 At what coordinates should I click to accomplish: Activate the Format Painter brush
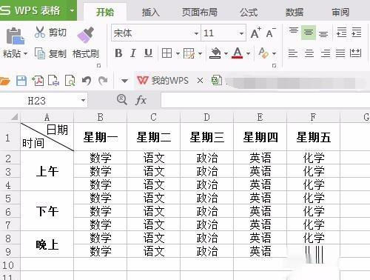(x=86, y=35)
